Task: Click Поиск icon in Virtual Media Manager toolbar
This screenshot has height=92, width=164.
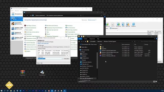Action: 123,25
